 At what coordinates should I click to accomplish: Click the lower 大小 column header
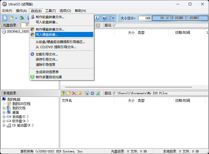pyautogui.click(x=125, y=100)
